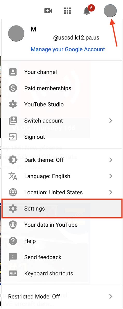Expand the Dark theme: Off chevron
The image size is (123, 309).
coord(111,160)
